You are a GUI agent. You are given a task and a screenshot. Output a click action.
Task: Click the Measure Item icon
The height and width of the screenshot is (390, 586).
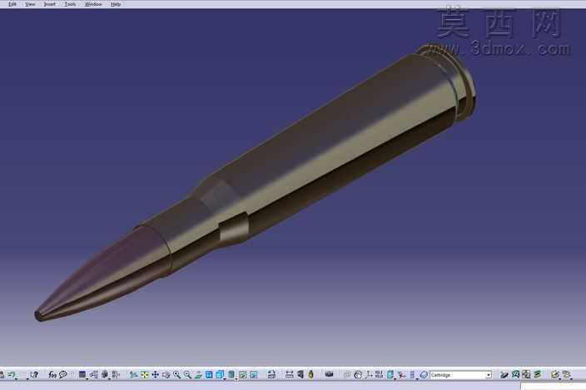[x=300, y=374]
